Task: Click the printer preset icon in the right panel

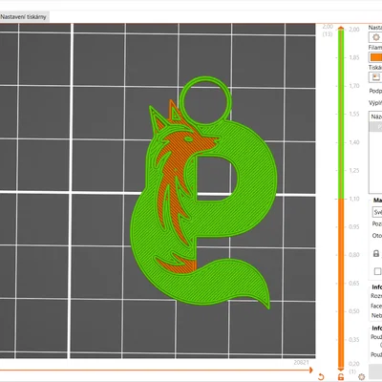Action: click(x=375, y=77)
